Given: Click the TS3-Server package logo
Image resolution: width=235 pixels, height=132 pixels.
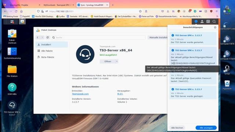Looking at the screenshot, I should 85,54.
